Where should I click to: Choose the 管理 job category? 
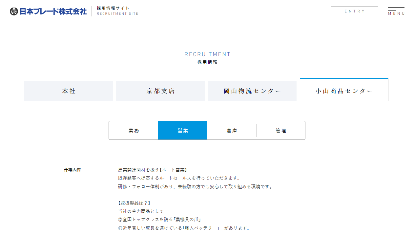tap(281, 131)
